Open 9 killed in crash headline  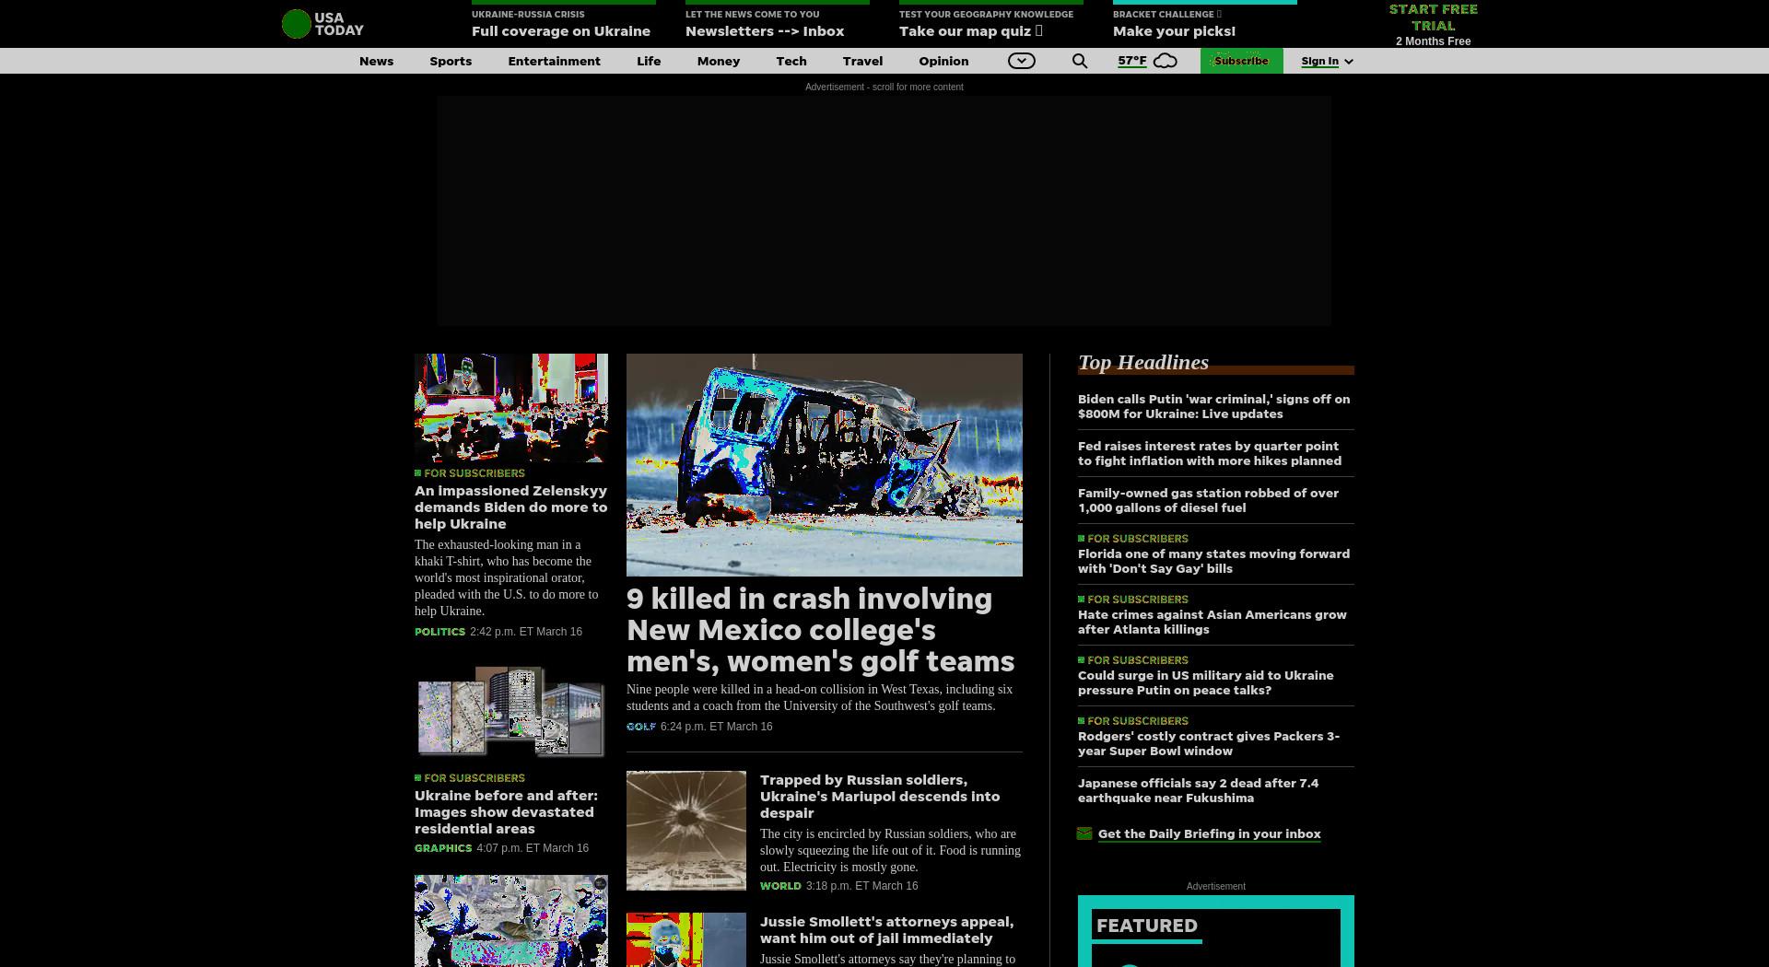click(820, 630)
